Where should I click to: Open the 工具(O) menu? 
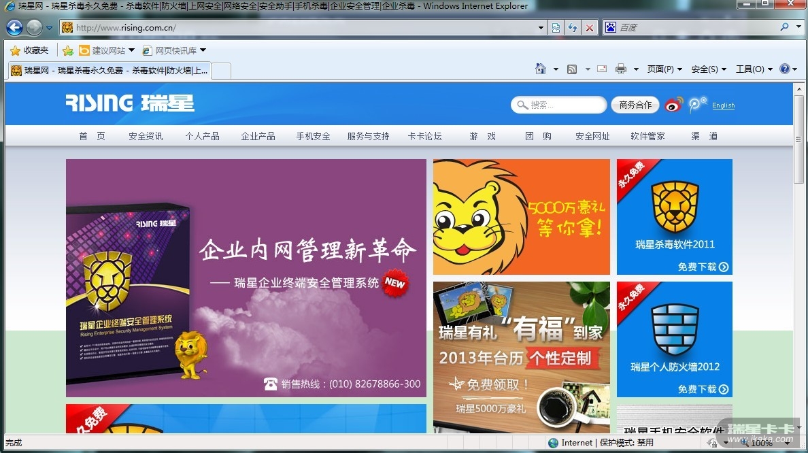[754, 69]
